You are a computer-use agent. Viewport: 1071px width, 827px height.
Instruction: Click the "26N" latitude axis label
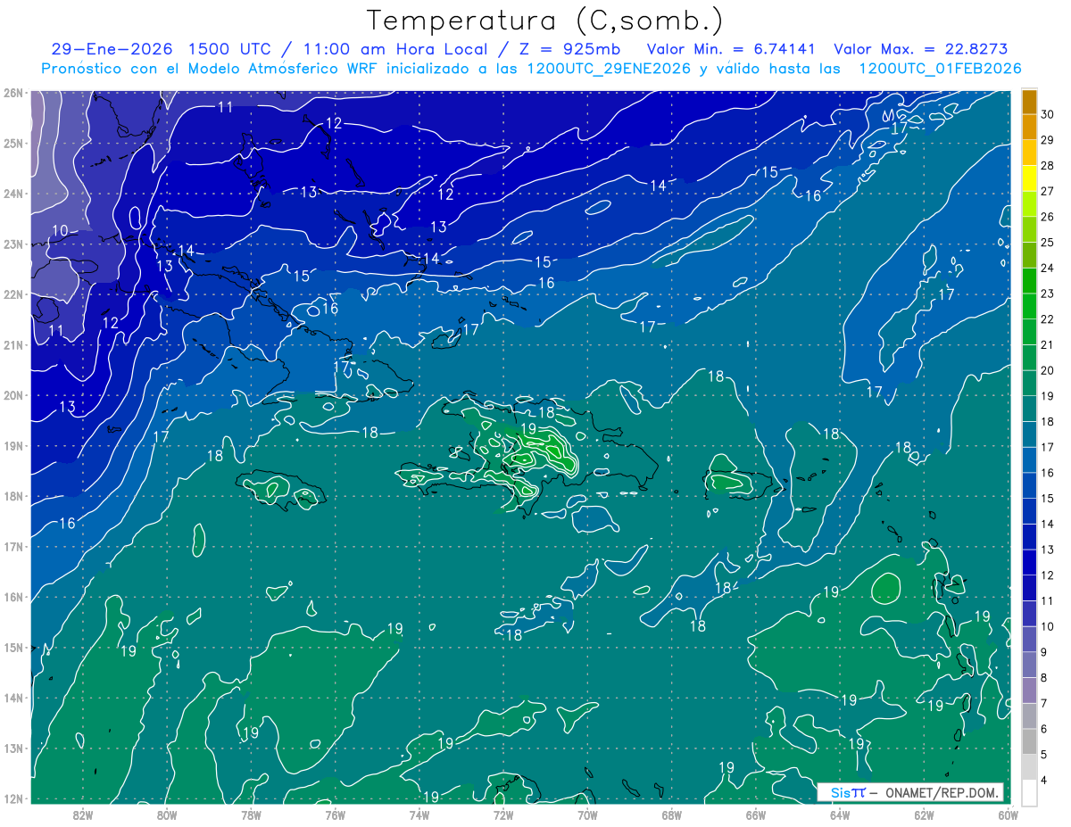pos(12,93)
